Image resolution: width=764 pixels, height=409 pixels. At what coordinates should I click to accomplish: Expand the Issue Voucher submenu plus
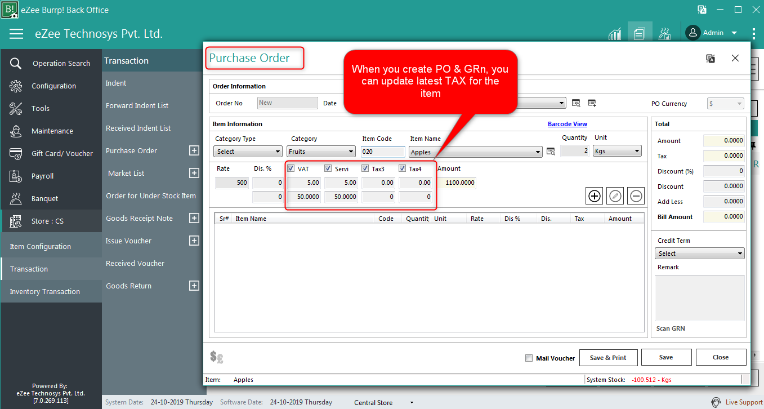click(194, 241)
